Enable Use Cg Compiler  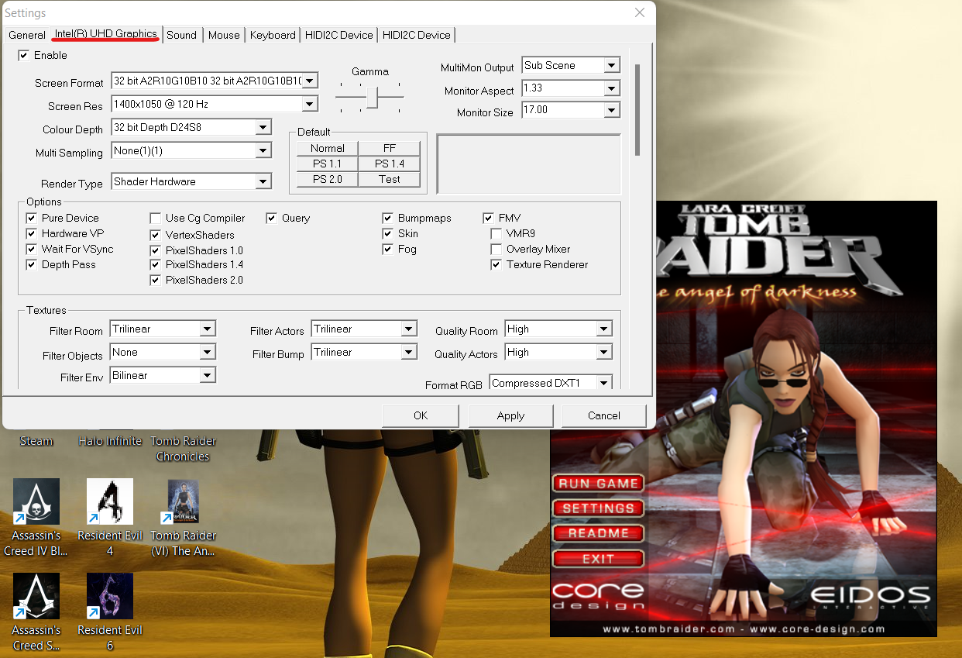[156, 219]
